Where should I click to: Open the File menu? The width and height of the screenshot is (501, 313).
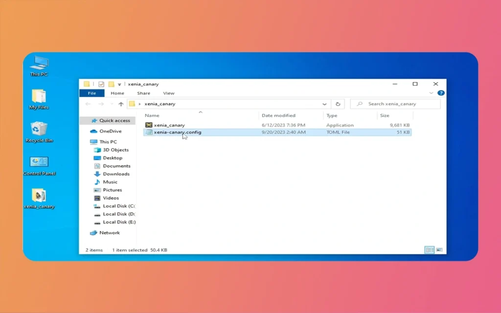click(x=91, y=93)
